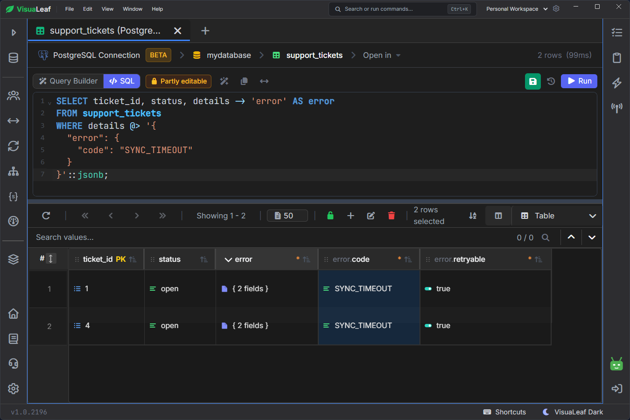Viewport: 630px width, 420px height.
Task: Click the Search or run commands box
Action: [x=403, y=9]
